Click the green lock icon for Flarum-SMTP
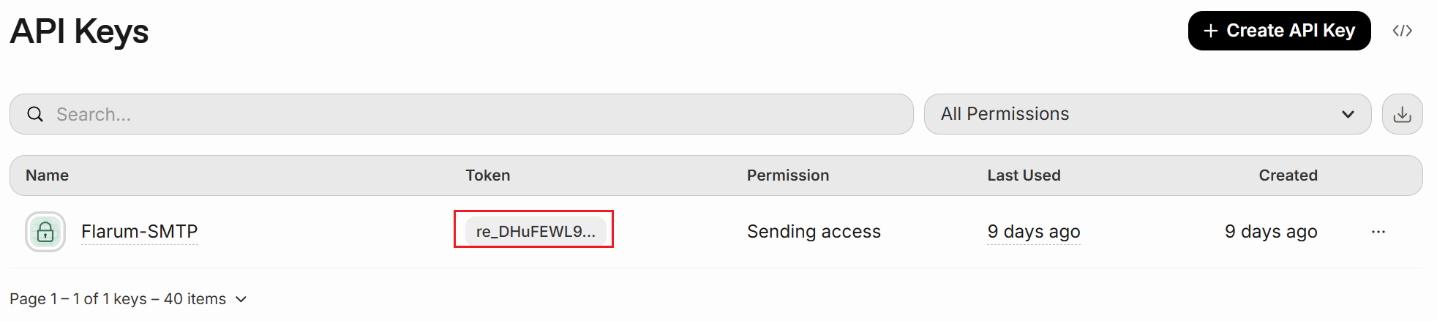Screen dimensions: 1437x321 45,232
